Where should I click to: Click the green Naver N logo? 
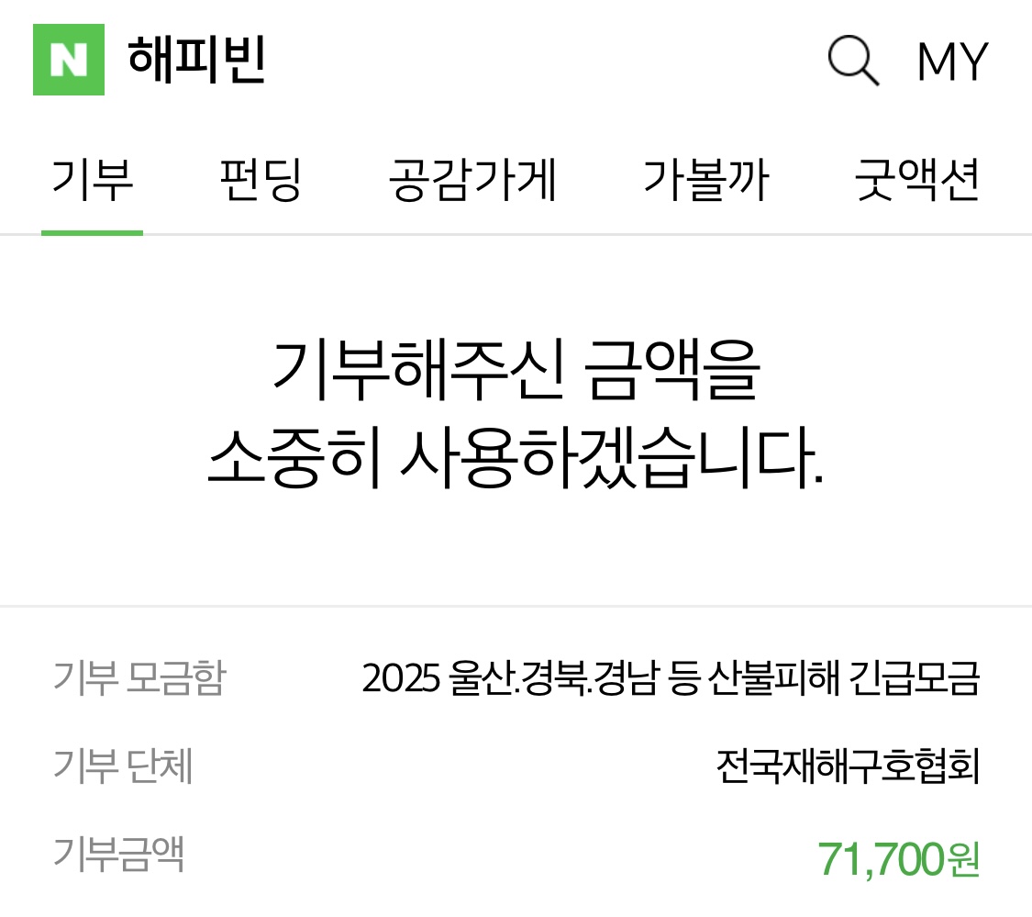[69, 60]
